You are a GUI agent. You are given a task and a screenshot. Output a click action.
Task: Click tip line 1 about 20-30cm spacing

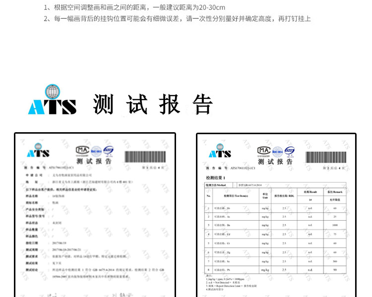coord(134,7)
